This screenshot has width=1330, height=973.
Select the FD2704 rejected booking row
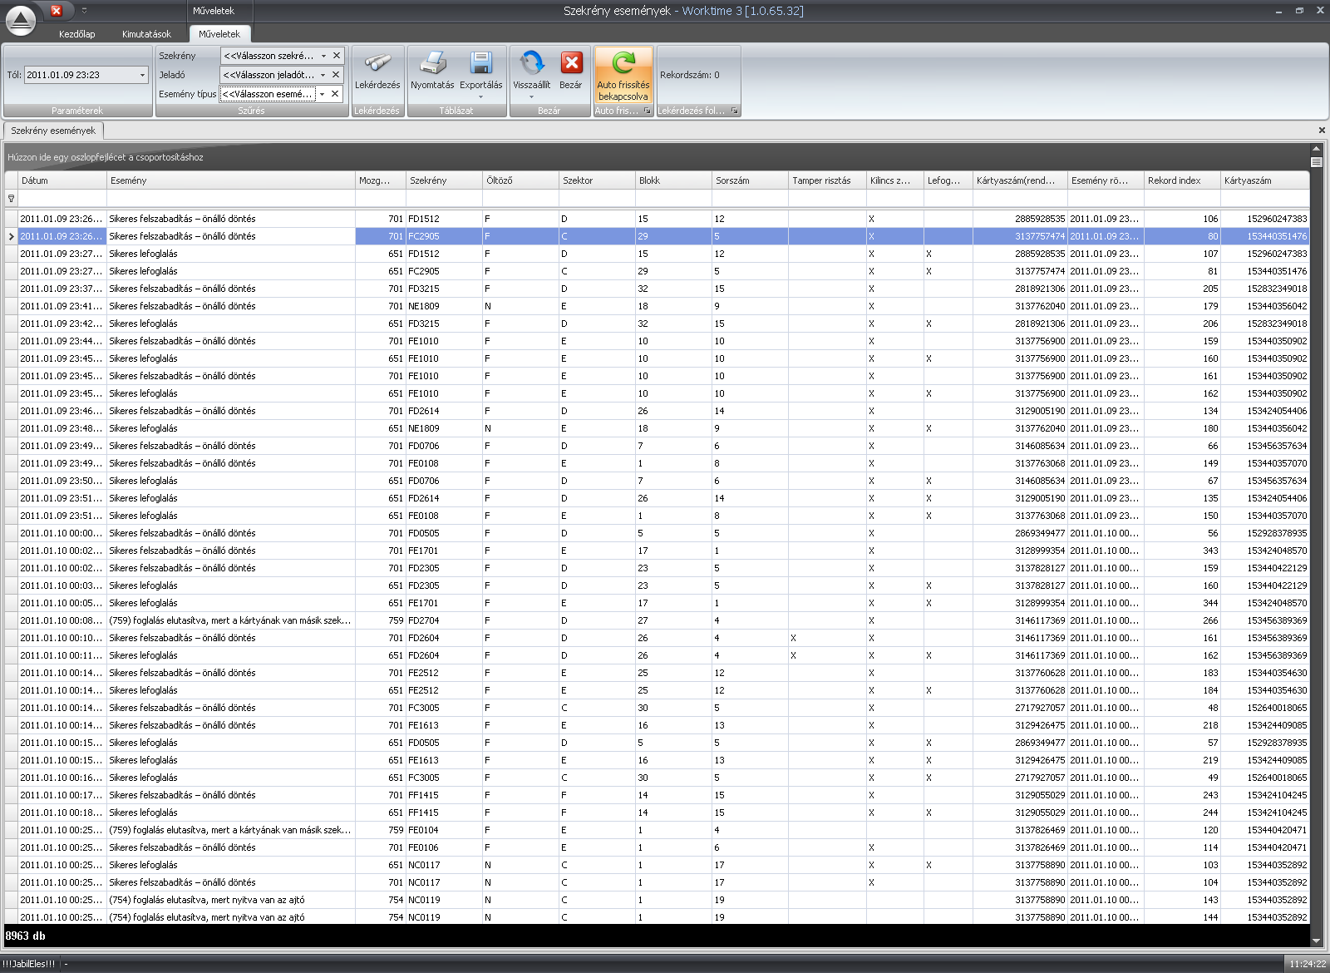tap(657, 620)
